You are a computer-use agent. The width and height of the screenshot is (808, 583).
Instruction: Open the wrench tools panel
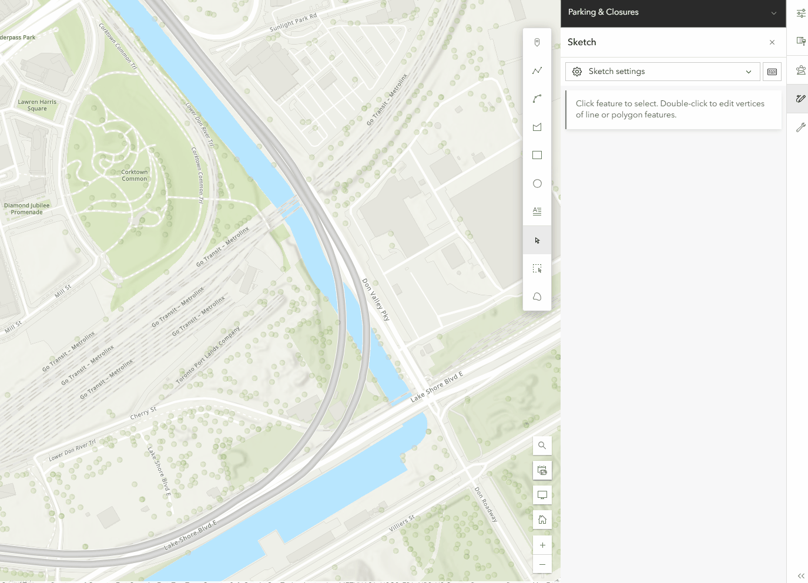[800, 127]
